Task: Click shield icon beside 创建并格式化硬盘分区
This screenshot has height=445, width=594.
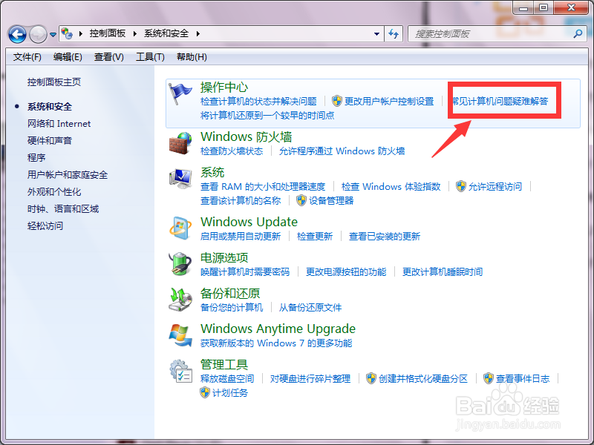Action: (371, 378)
